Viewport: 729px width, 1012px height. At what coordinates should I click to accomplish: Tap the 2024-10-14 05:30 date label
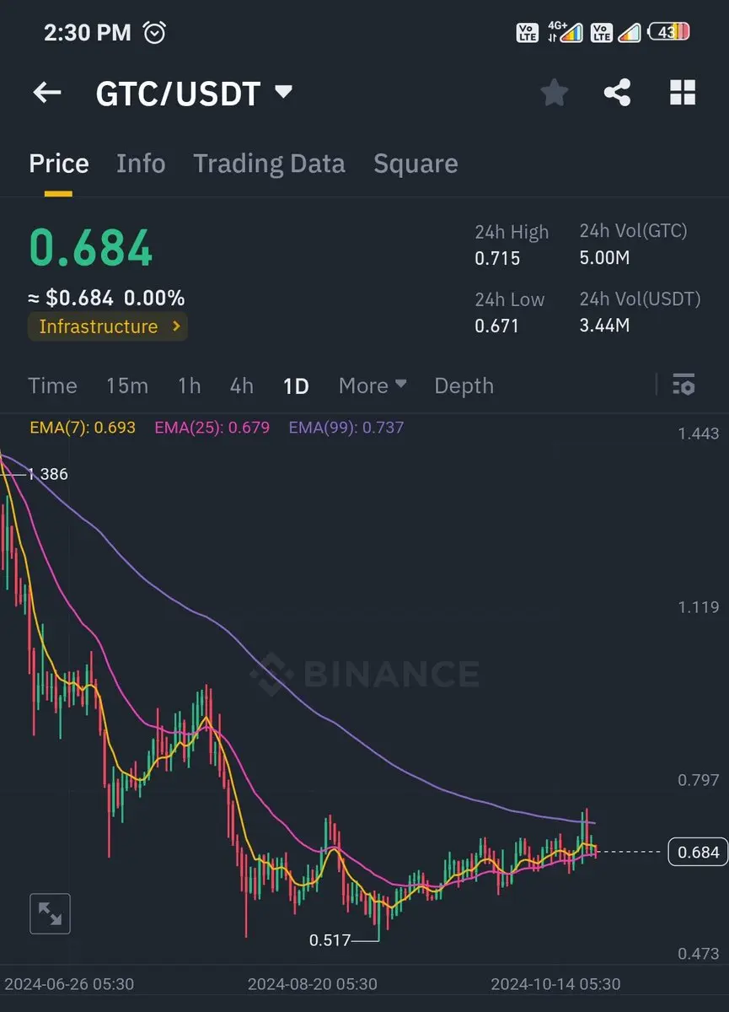(555, 984)
